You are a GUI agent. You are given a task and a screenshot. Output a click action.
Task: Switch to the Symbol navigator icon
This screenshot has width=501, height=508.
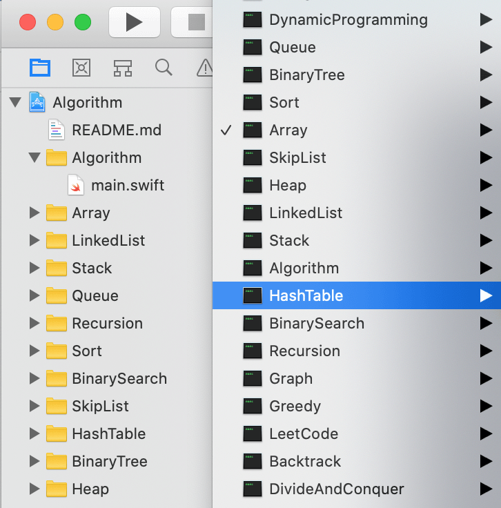123,68
